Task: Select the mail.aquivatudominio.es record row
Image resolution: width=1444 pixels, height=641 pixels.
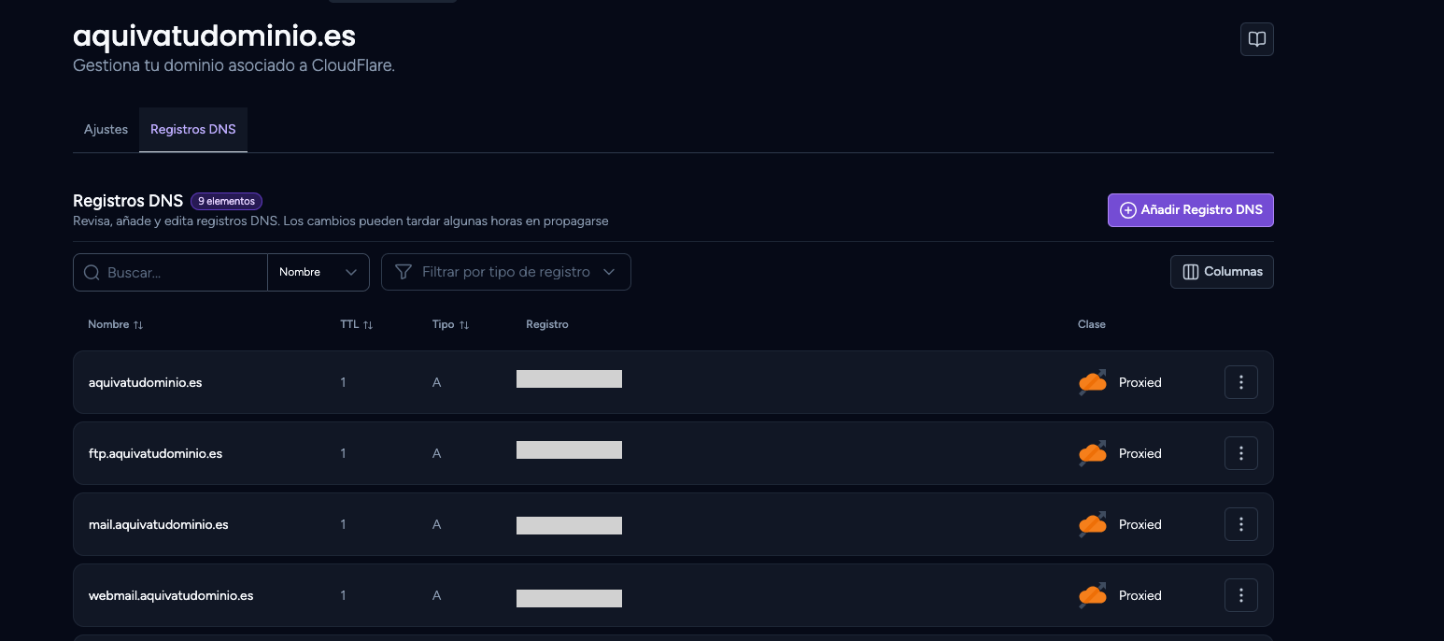Action: tap(672, 524)
